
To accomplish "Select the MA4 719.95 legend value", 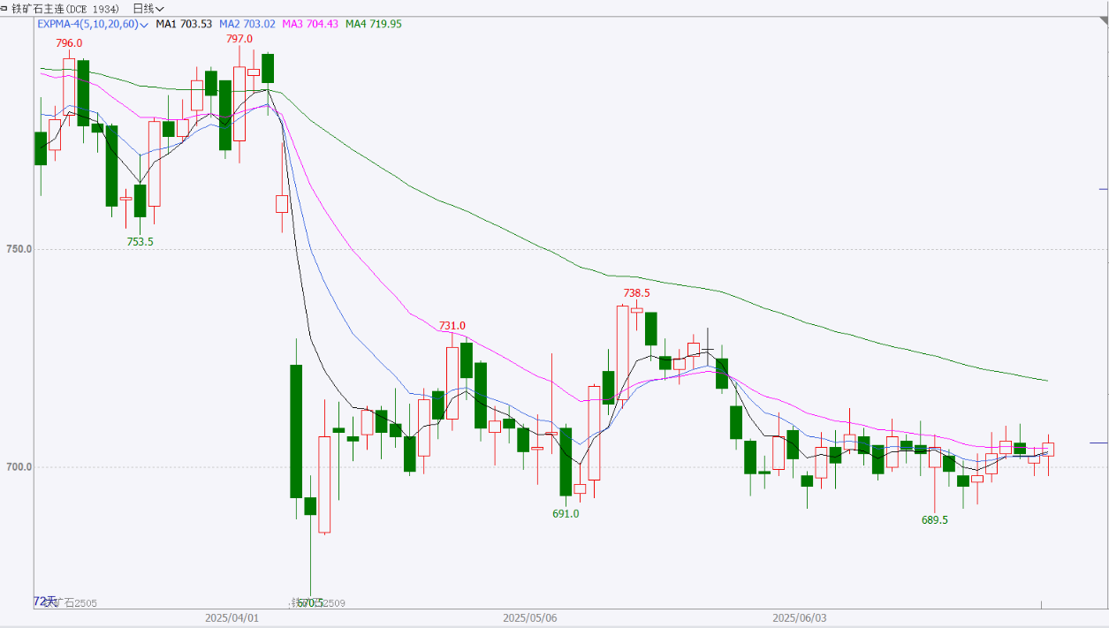I will coord(373,24).
